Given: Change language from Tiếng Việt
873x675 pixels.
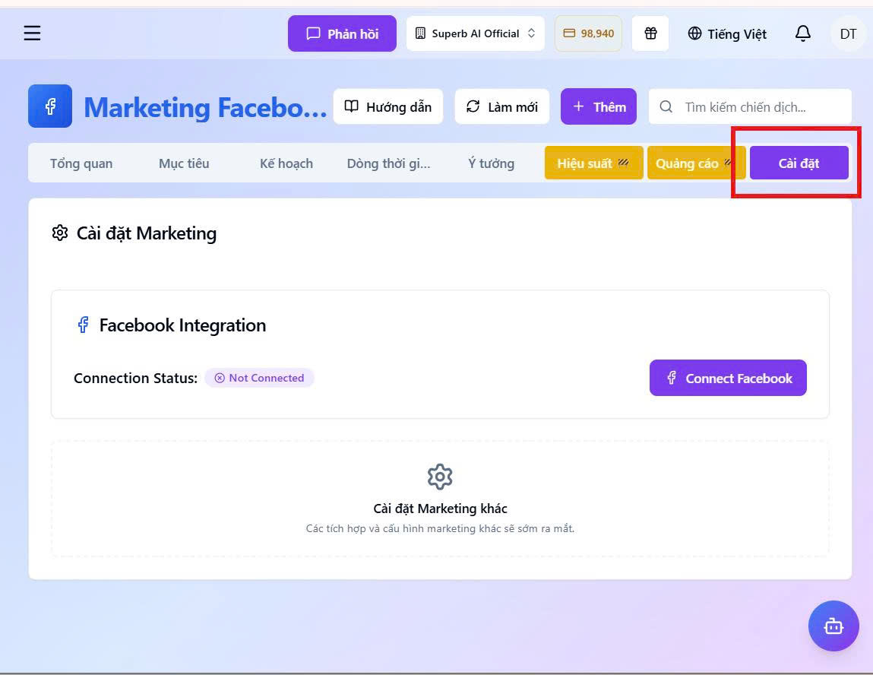Looking at the screenshot, I should [727, 34].
